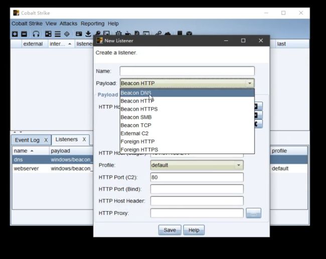Save the new listener

click(170, 230)
